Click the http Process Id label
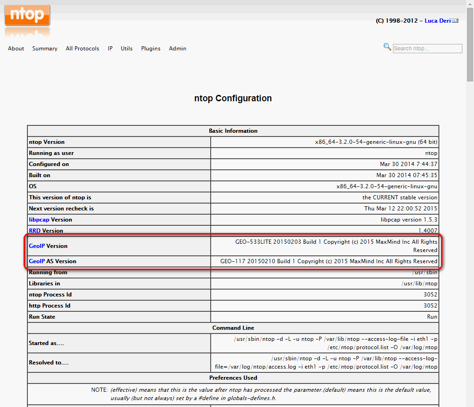Image resolution: width=474 pixels, height=407 pixels. point(50,306)
